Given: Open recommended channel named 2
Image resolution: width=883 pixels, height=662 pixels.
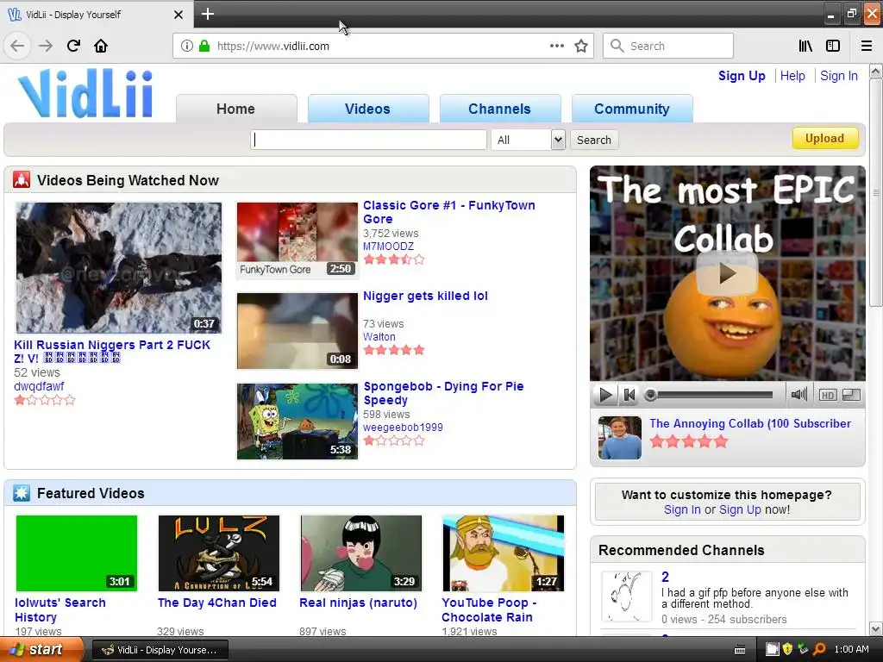Looking at the screenshot, I should pyautogui.click(x=665, y=577).
